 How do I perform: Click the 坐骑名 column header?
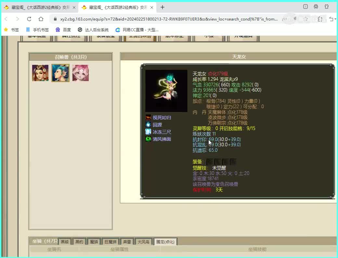pyautogui.click(x=54, y=249)
